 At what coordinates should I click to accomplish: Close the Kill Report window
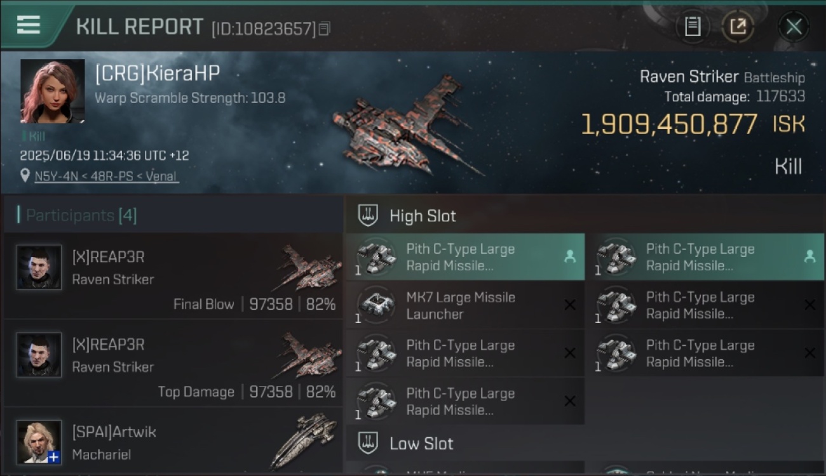pyautogui.click(x=794, y=27)
